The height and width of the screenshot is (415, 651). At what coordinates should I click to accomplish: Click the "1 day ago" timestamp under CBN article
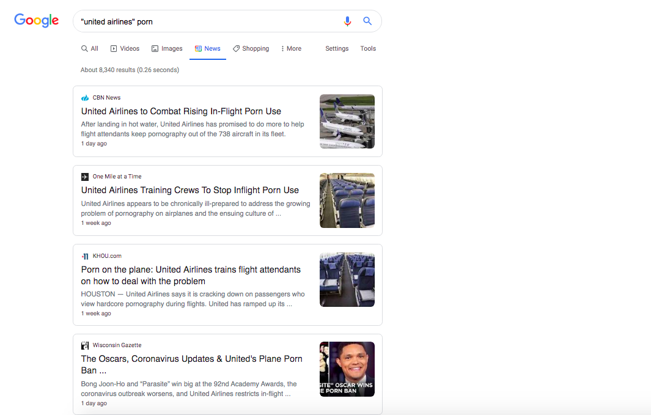94,144
